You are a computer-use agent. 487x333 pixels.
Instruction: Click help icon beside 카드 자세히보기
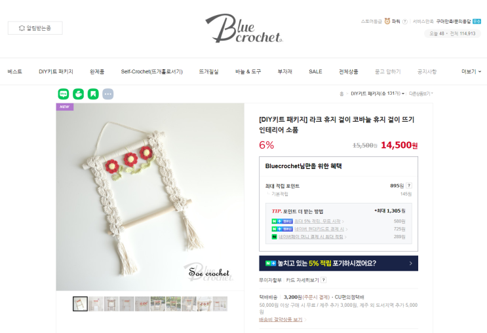[323, 279]
